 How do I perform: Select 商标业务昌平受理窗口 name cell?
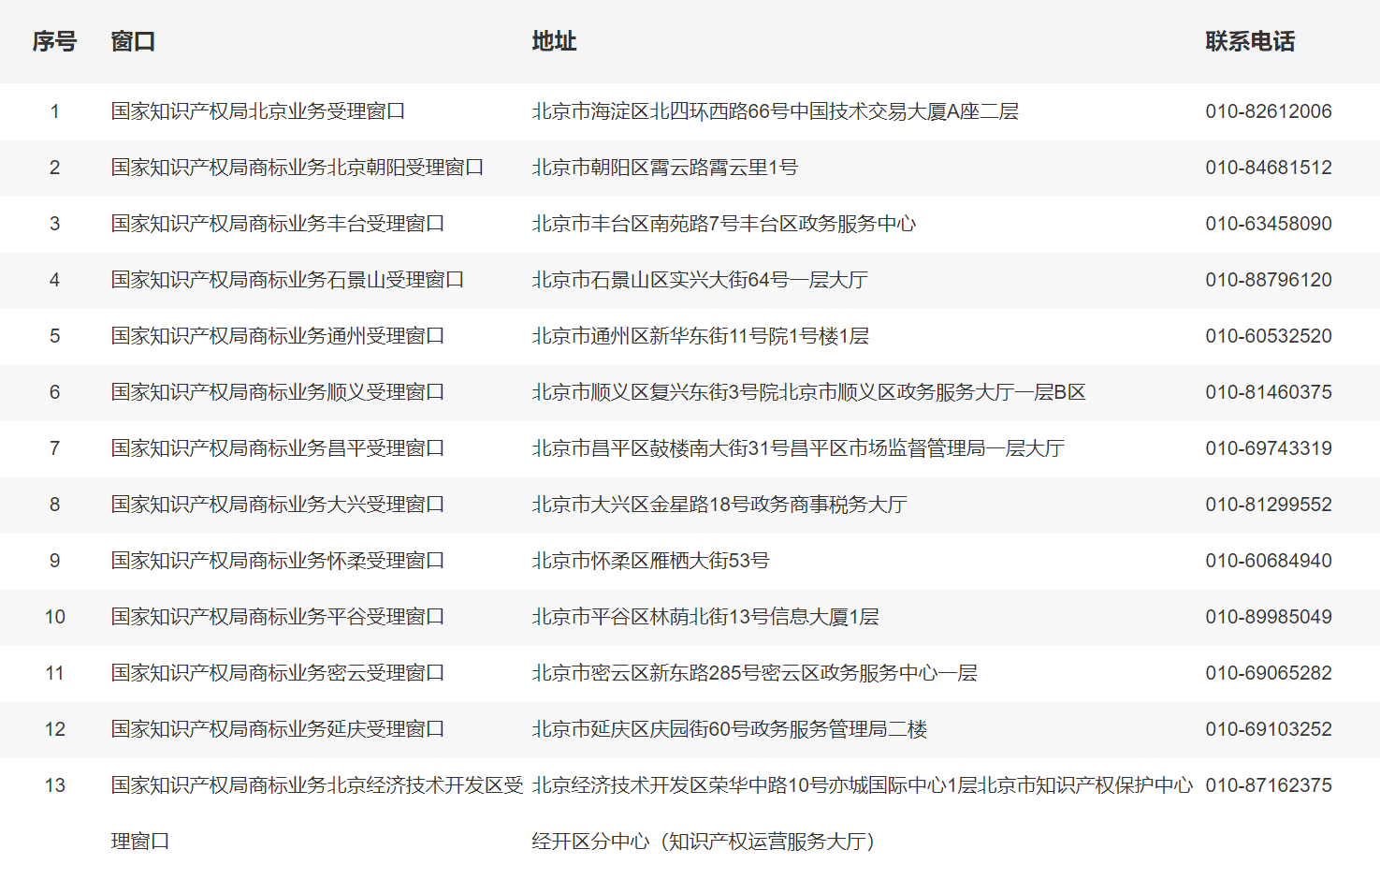click(x=278, y=448)
